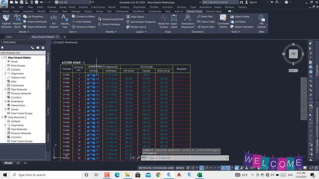Expand the Modify panel dropdown
Image resolution: width=319 pixels, height=179 pixels.
[x=111, y=32]
